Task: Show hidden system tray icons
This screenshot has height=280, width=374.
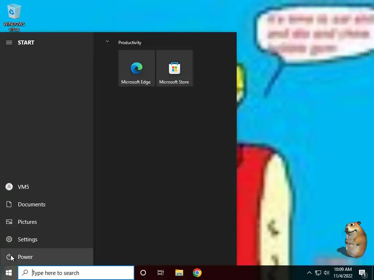Action: point(309,273)
